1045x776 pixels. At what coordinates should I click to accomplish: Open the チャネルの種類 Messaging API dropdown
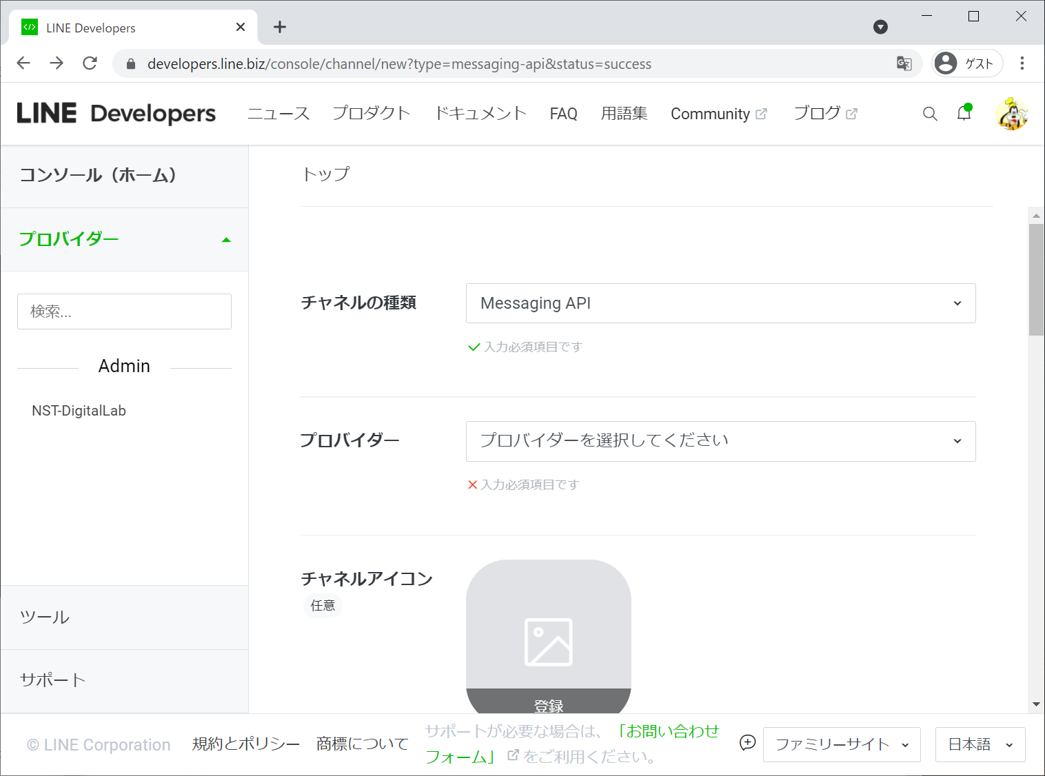tap(721, 303)
